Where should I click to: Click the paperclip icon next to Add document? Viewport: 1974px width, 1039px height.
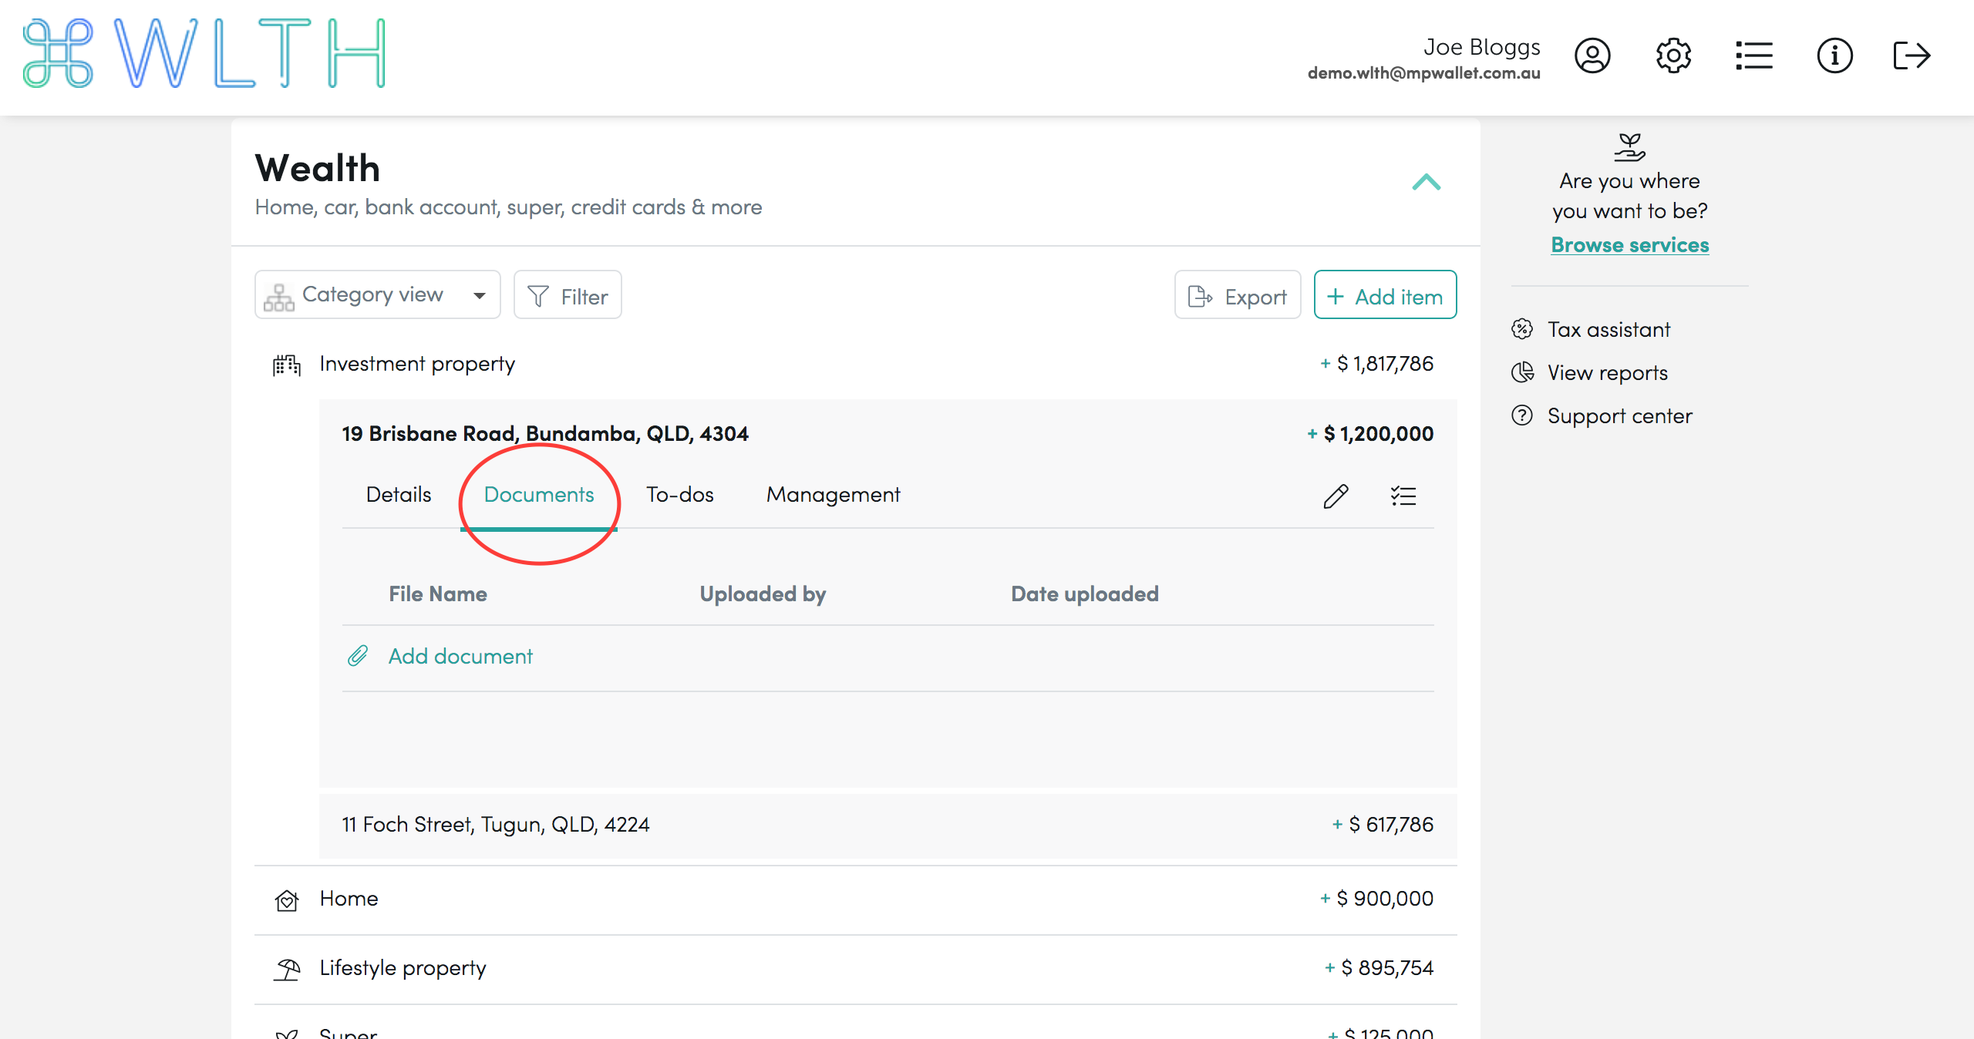pos(358,656)
